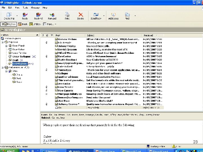This screenshot has width=203, height=152.
Task: Open the Message menu
Action: pos(35,8)
